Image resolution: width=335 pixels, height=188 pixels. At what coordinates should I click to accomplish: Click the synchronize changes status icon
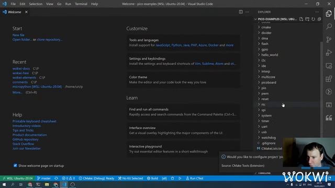56,178
